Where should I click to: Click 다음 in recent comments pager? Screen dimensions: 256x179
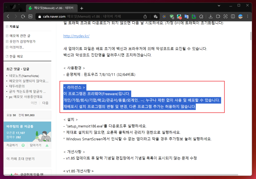pos(45,103)
